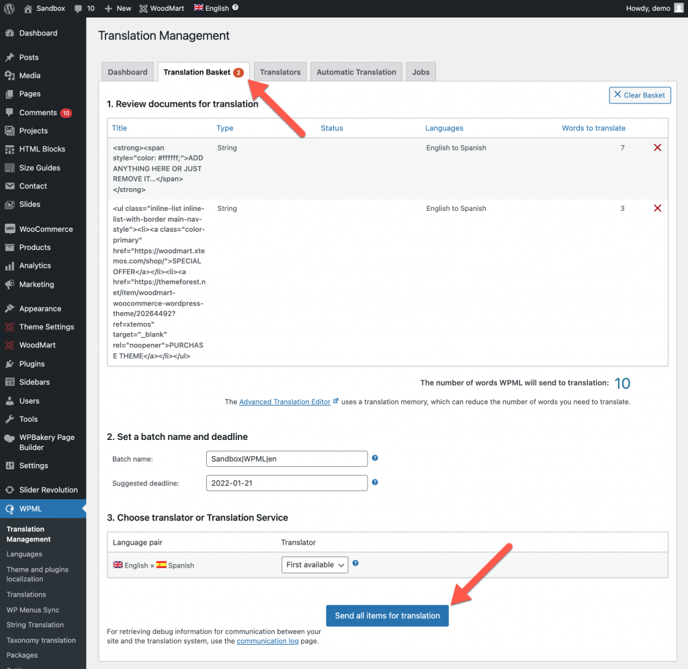Switch to the Dashboard tab
This screenshot has height=669, width=688.
pos(128,72)
